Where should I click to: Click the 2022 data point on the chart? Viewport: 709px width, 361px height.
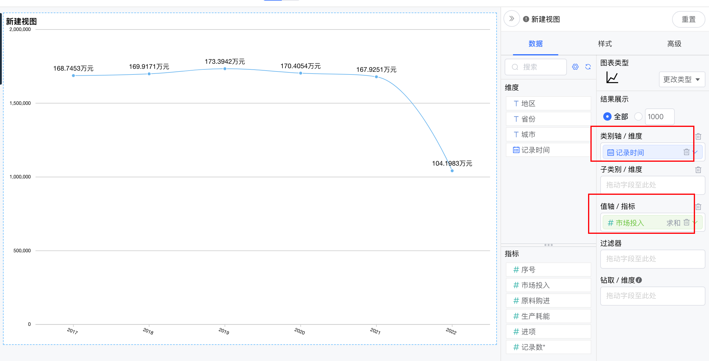(452, 171)
